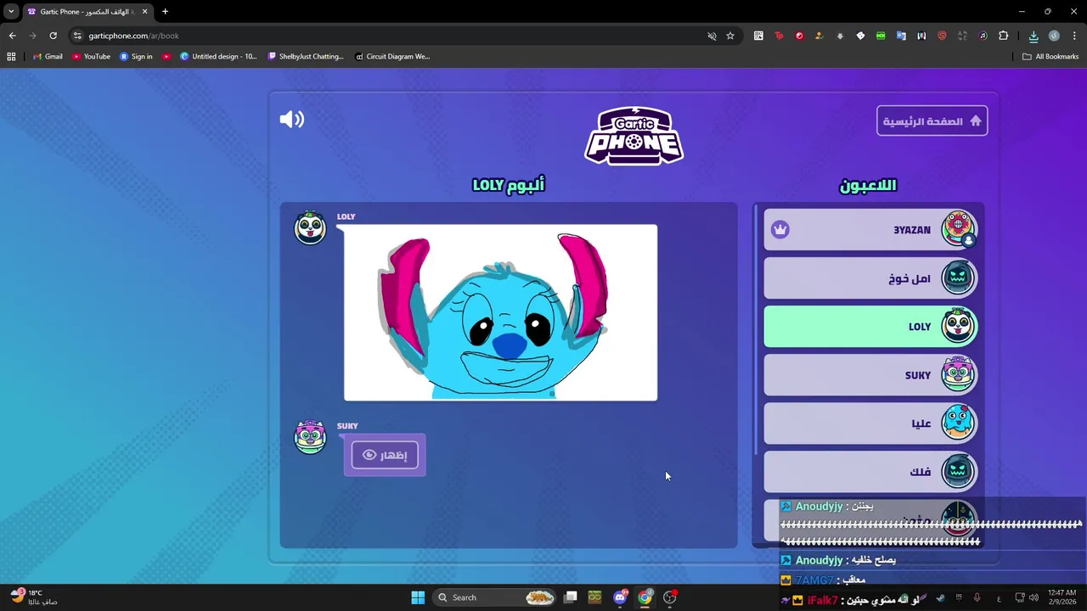Click the album title ألبوم LOLY
The height and width of the screenshot is (611, 1087).
click(509, 185)
